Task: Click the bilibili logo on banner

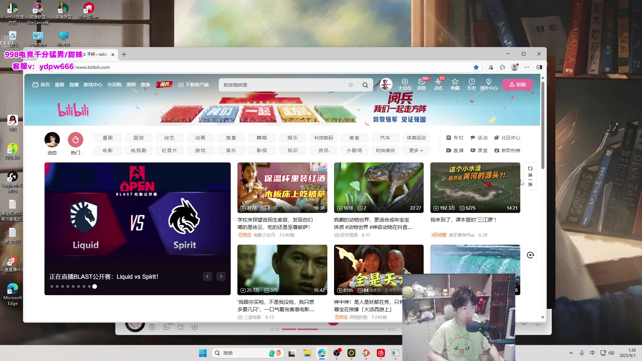Action: [x=73, y=110]
